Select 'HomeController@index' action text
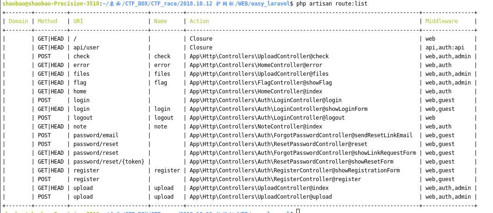The width and height of the screenshot is (493, 213). (x=289, y=91)
